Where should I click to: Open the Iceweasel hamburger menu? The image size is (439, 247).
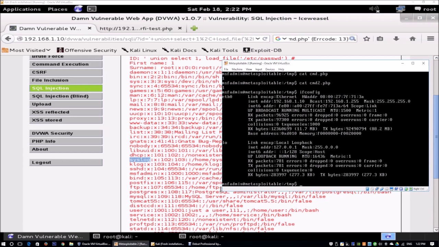point(430,39)
